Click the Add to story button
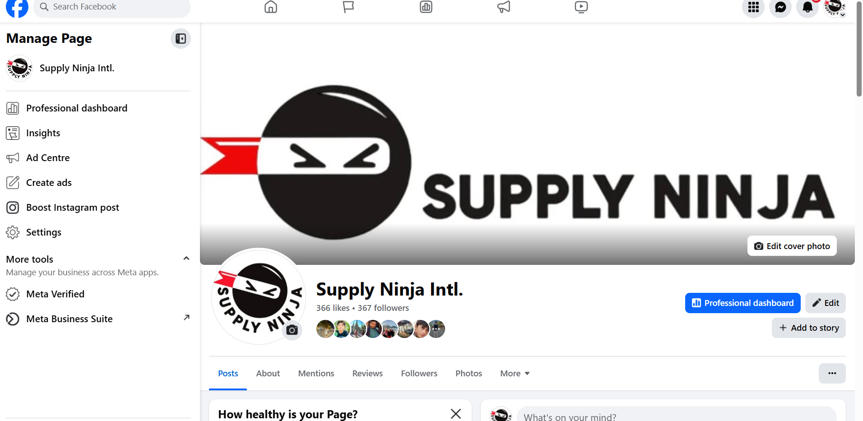Image resolution: width=863 pixels, height=421 pixels. click(x=809, y=328)
